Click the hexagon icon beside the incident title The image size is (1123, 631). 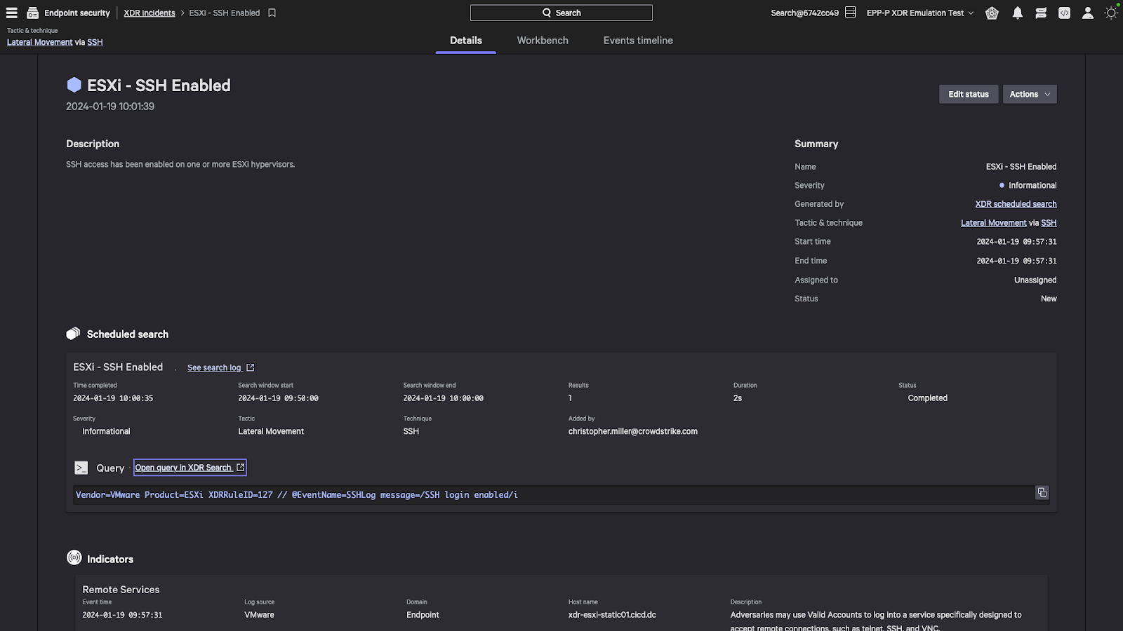click(74, 85)
